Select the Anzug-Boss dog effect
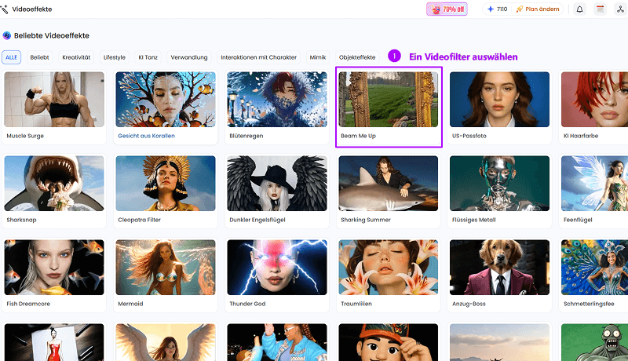 point(499,267)
